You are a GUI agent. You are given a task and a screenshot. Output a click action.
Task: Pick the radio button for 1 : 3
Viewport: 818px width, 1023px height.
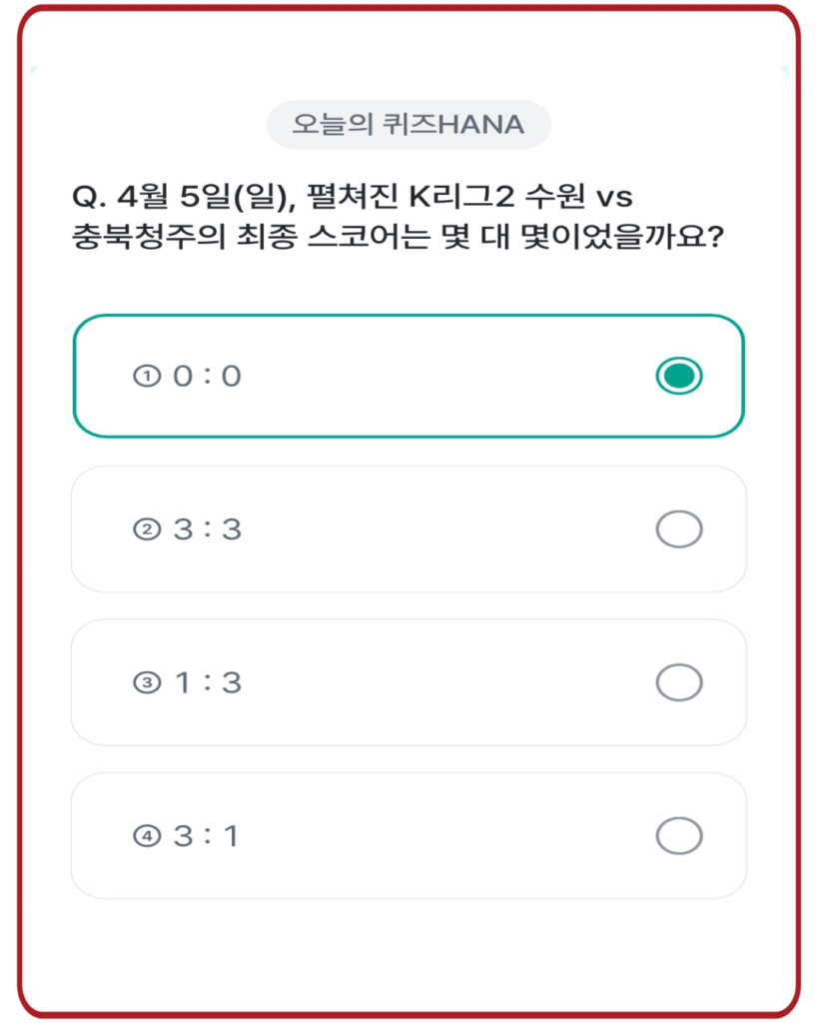click(x=679, y=682)
